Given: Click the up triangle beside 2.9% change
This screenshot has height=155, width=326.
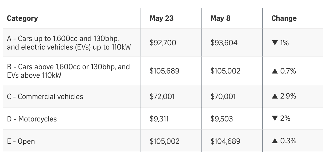Looking at the screenshot, I should [275, 96].
